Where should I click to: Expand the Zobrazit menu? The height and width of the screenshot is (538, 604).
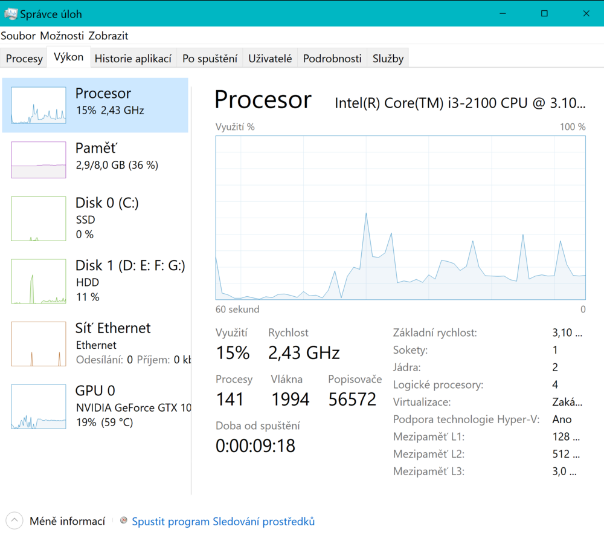[108, 36]
